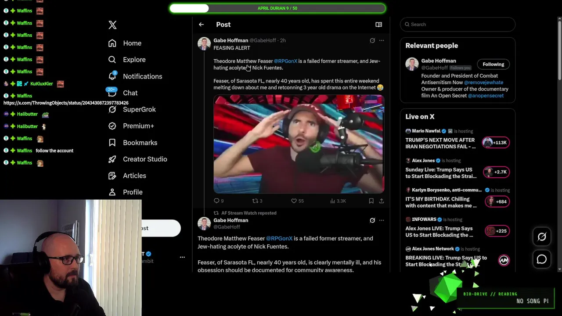The height and width of the screenshot is (316, 562).
Task: Open the more options on the first post
Action: [382, 40]
